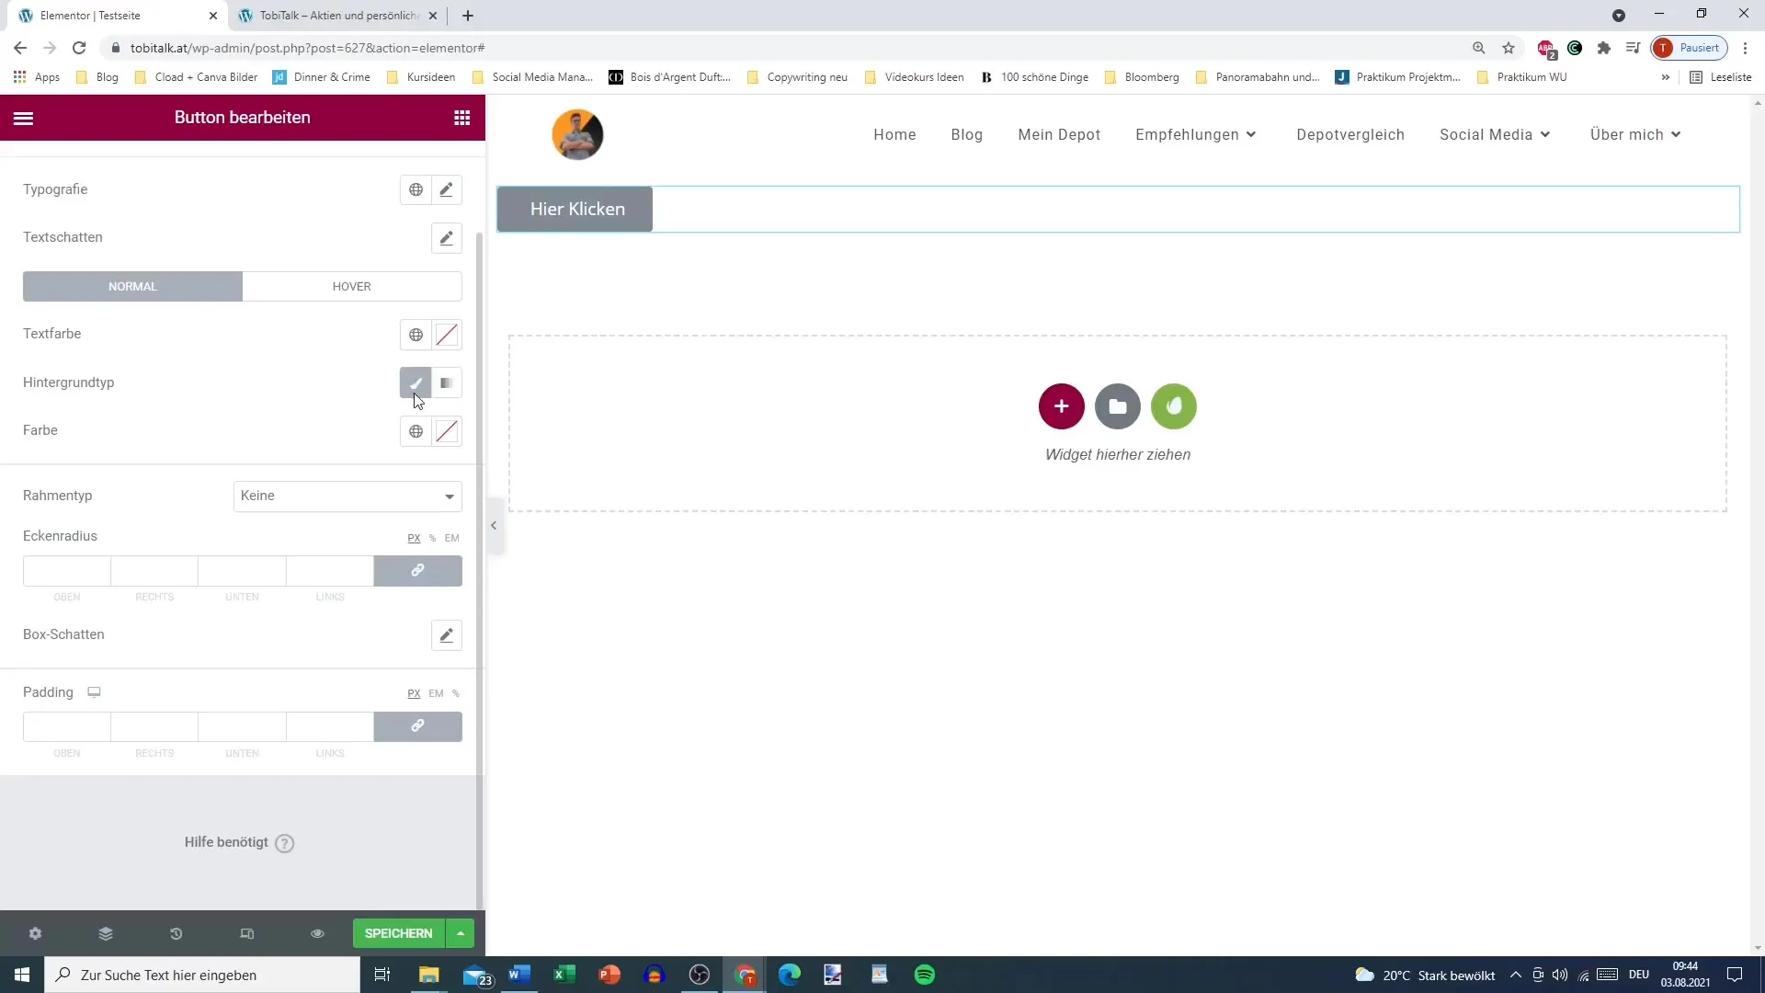Open the Blog menu item
Viewport: 1765px width, 993px height.
click(x=967, y=134)
